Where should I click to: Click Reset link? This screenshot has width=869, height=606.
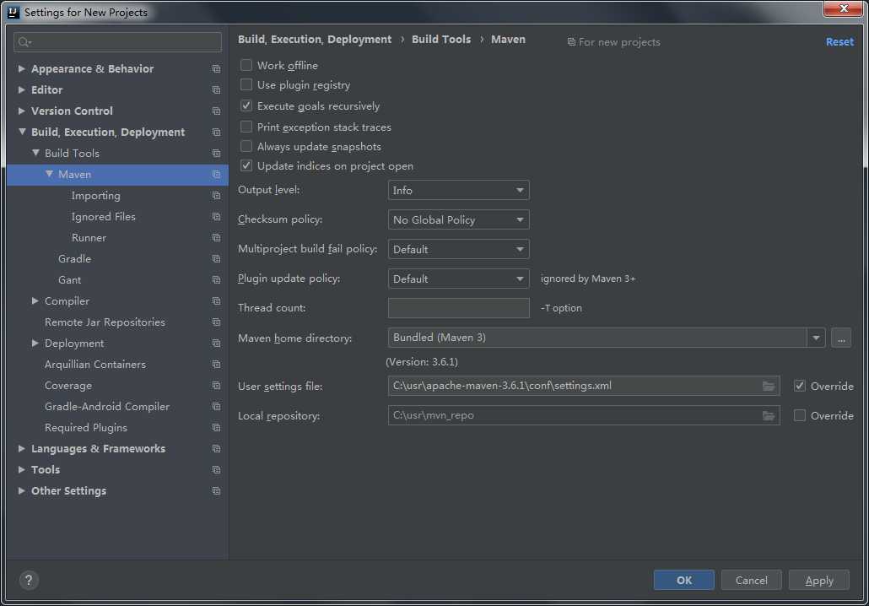(x=839, y=42)
